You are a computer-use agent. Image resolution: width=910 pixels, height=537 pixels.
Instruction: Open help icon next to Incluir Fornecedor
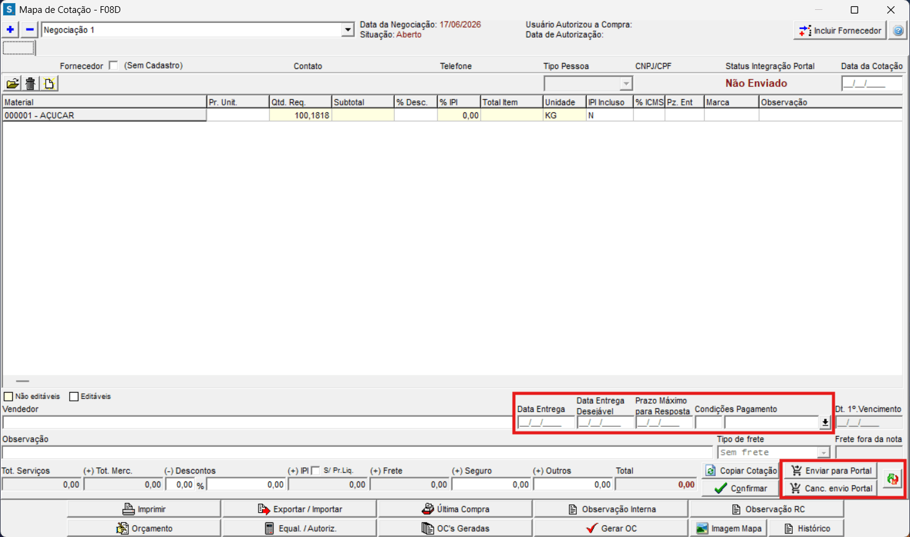pyautogui.click(x=898, y=30)
